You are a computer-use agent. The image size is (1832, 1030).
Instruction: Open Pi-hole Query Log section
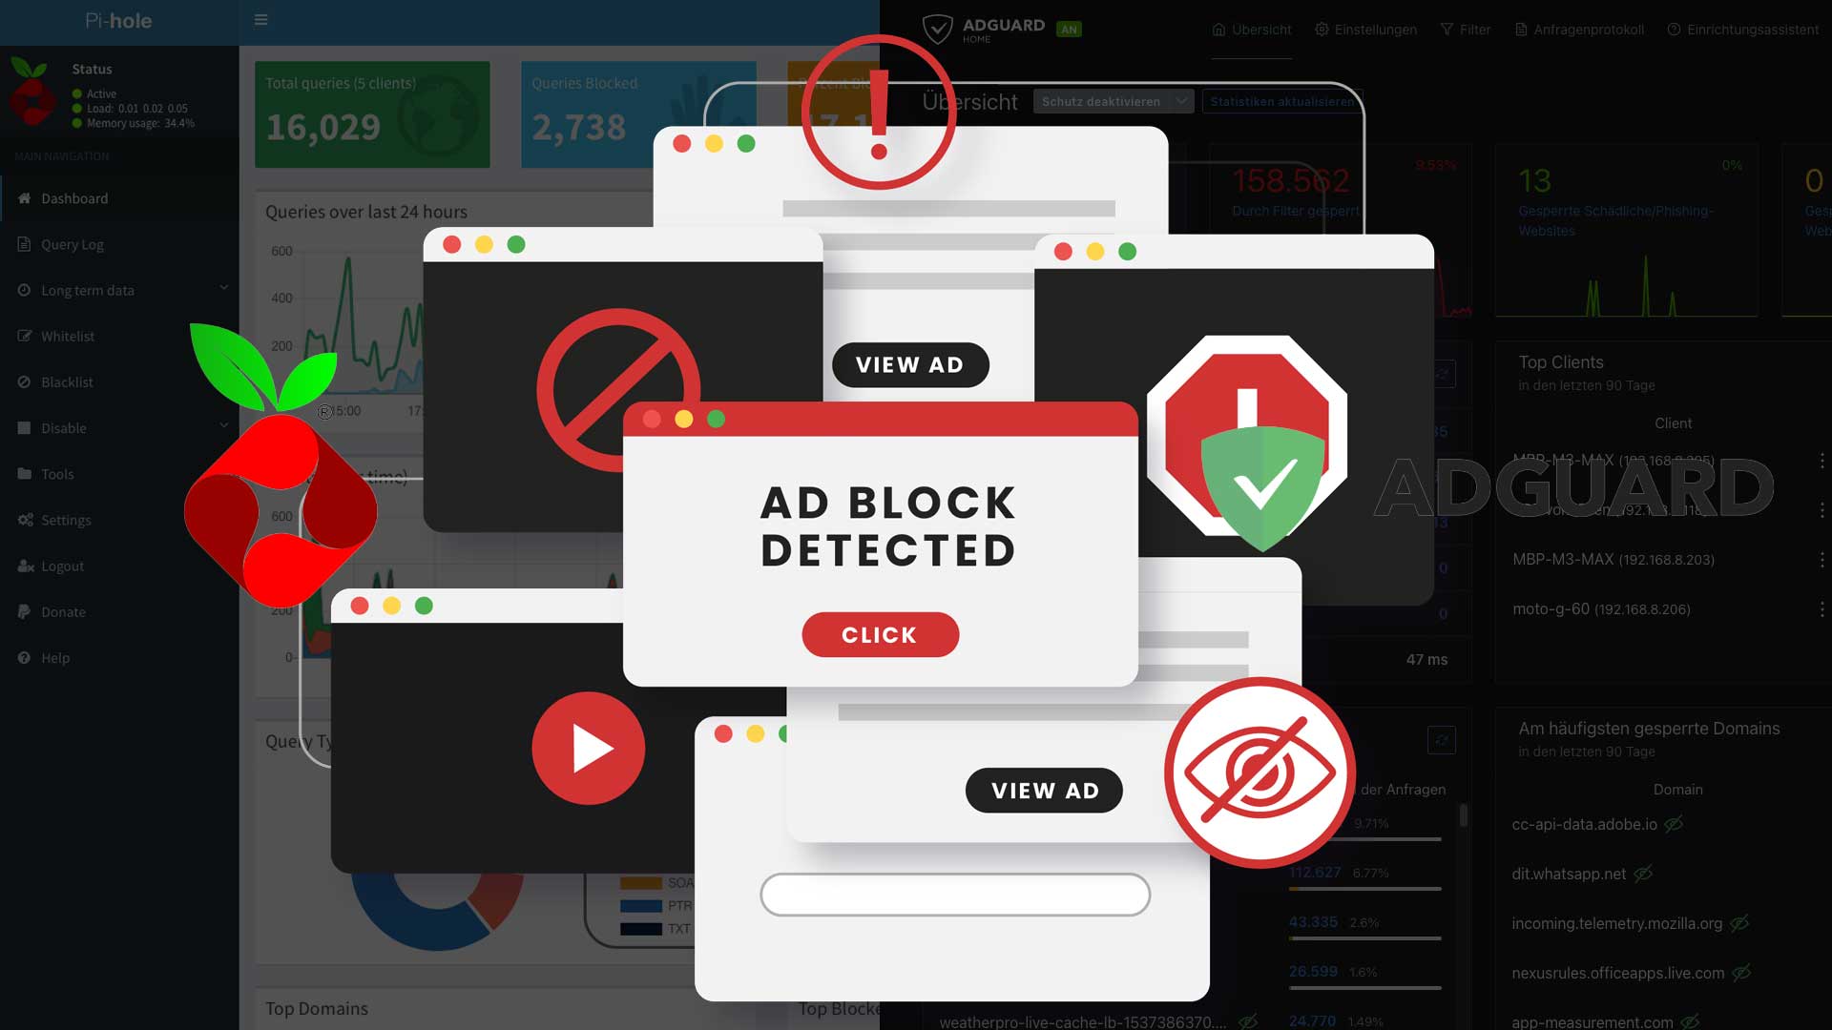point(71,243)
